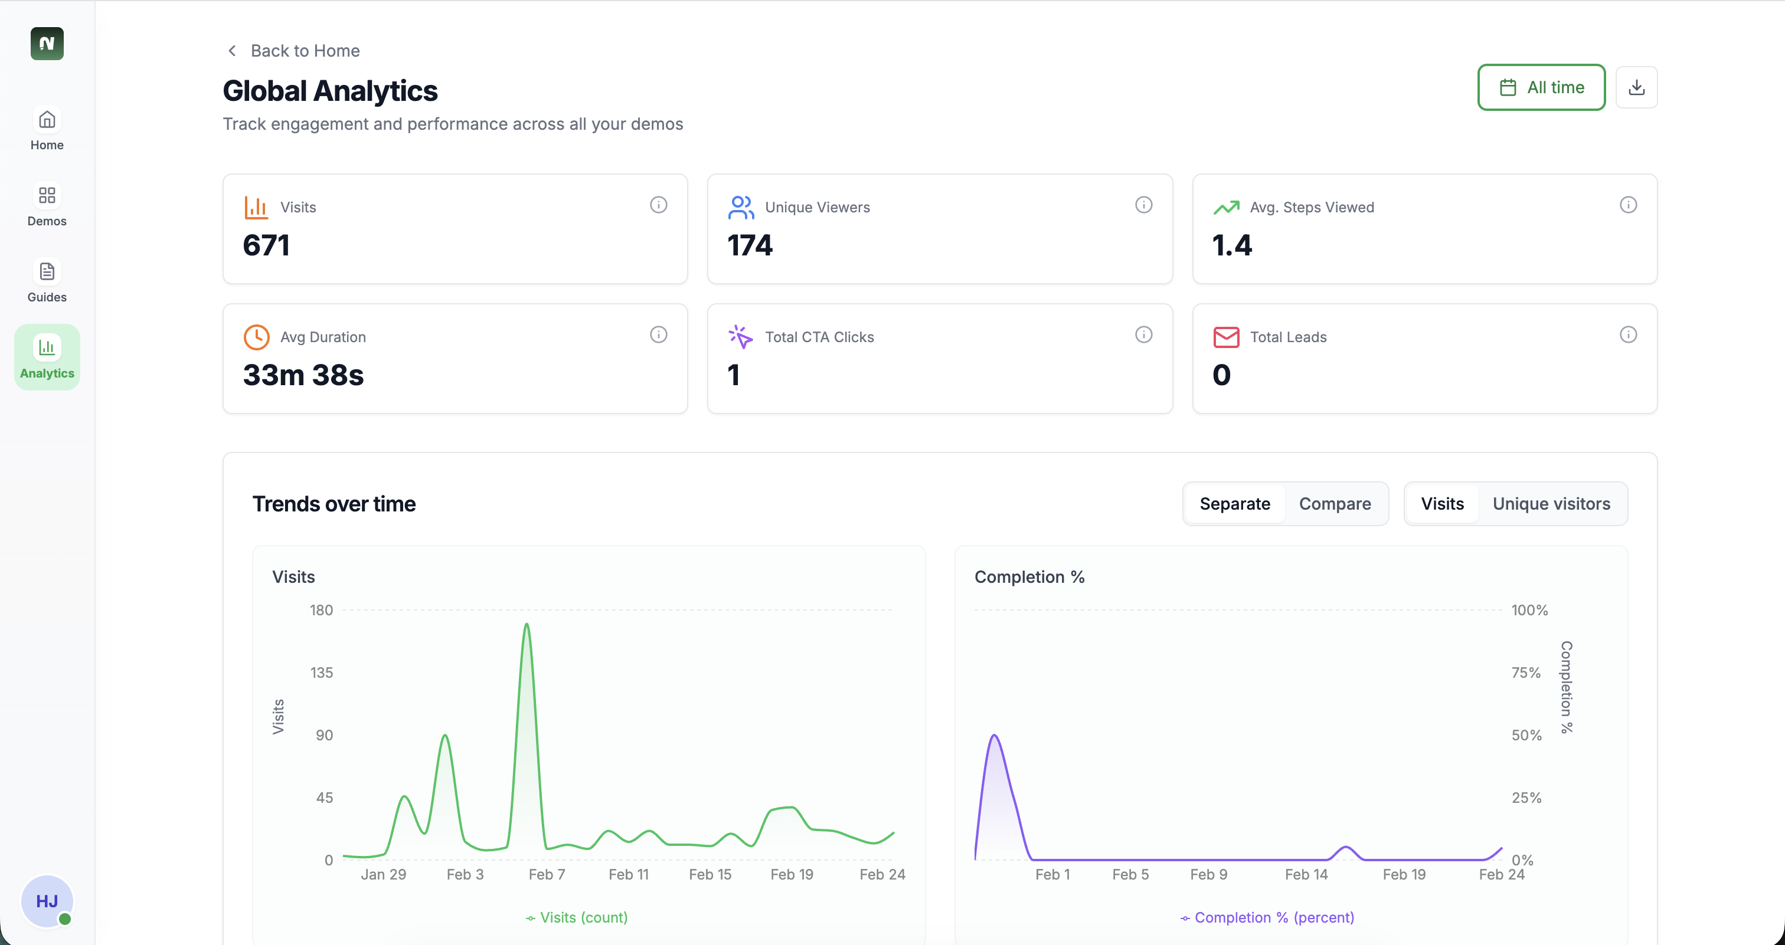Click the Completion % (percent) legend
Image resolution: width=1785 pixels, height=945 pixels.
pyautogui.click(x=1267, y=917)
